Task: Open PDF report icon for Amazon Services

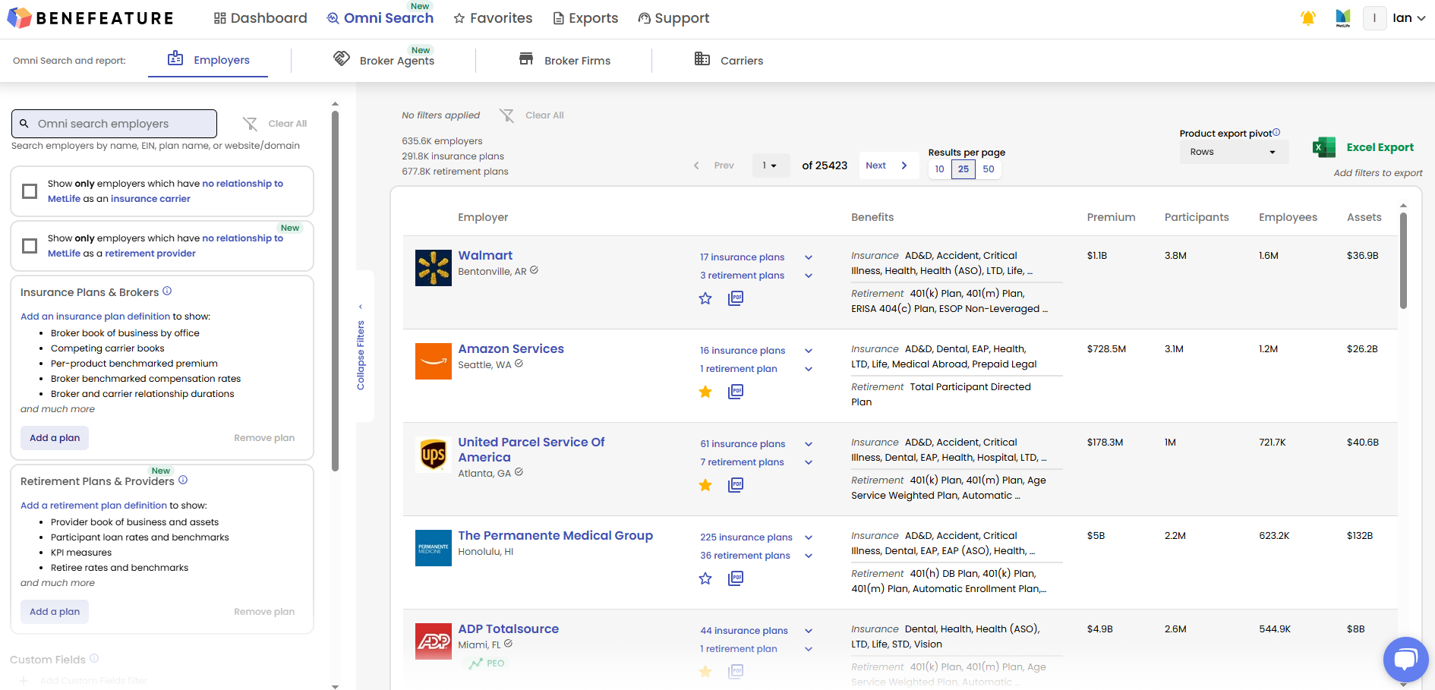Action: click(x=736, y=392)
